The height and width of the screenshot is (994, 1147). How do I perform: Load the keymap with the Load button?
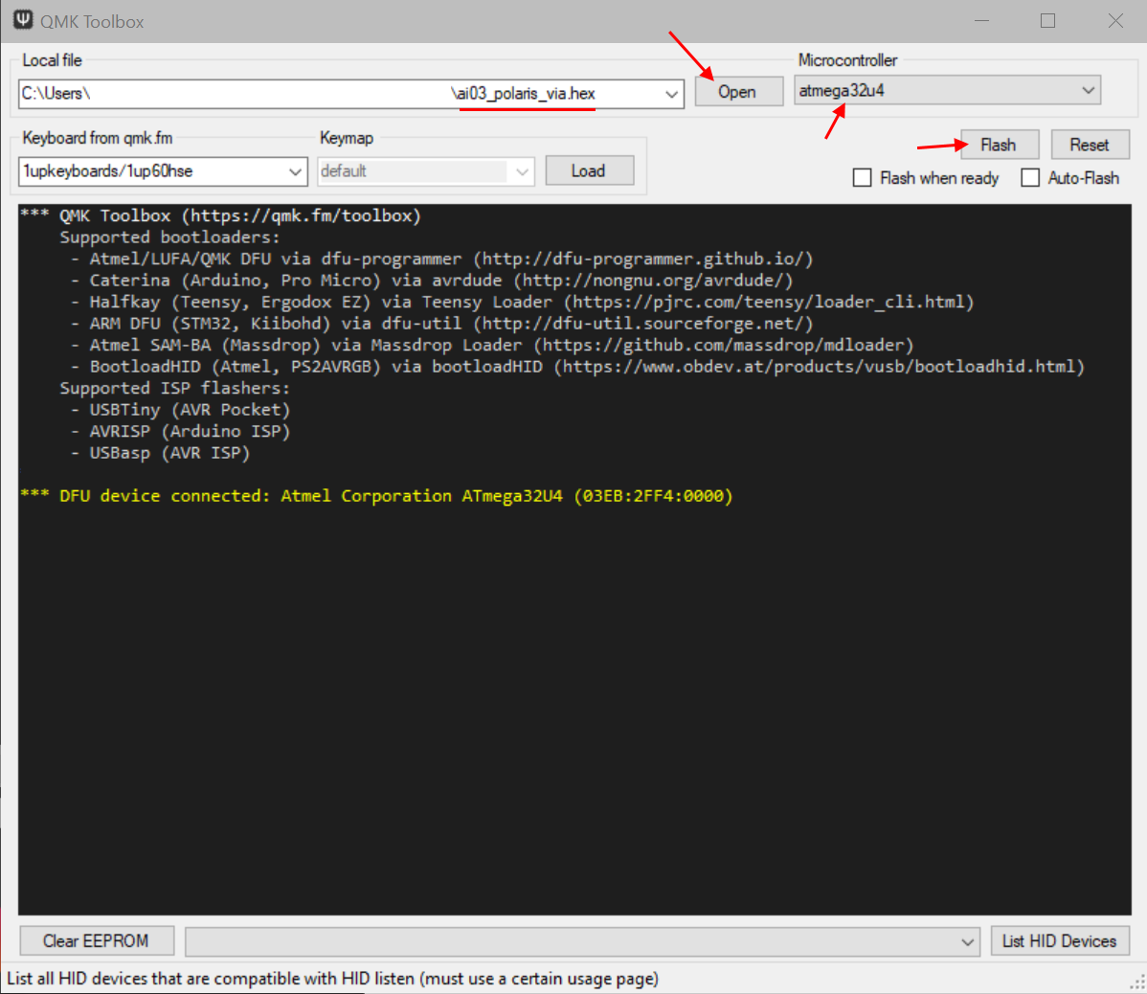pyautogui.click(x=589, y=170)
